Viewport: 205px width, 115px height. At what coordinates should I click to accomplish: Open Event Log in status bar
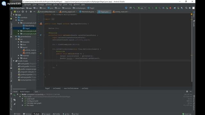coord(187,114)
